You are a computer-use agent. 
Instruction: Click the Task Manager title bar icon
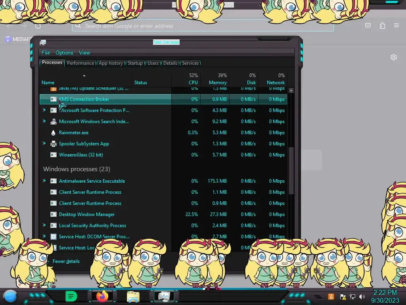pos(43,42)
